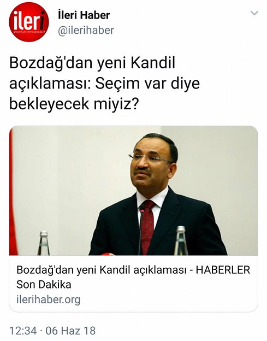Click the tweet line bekleyecek miyiz?
Image resolution: width=267 pixels, height=341 pixels.
74,104
